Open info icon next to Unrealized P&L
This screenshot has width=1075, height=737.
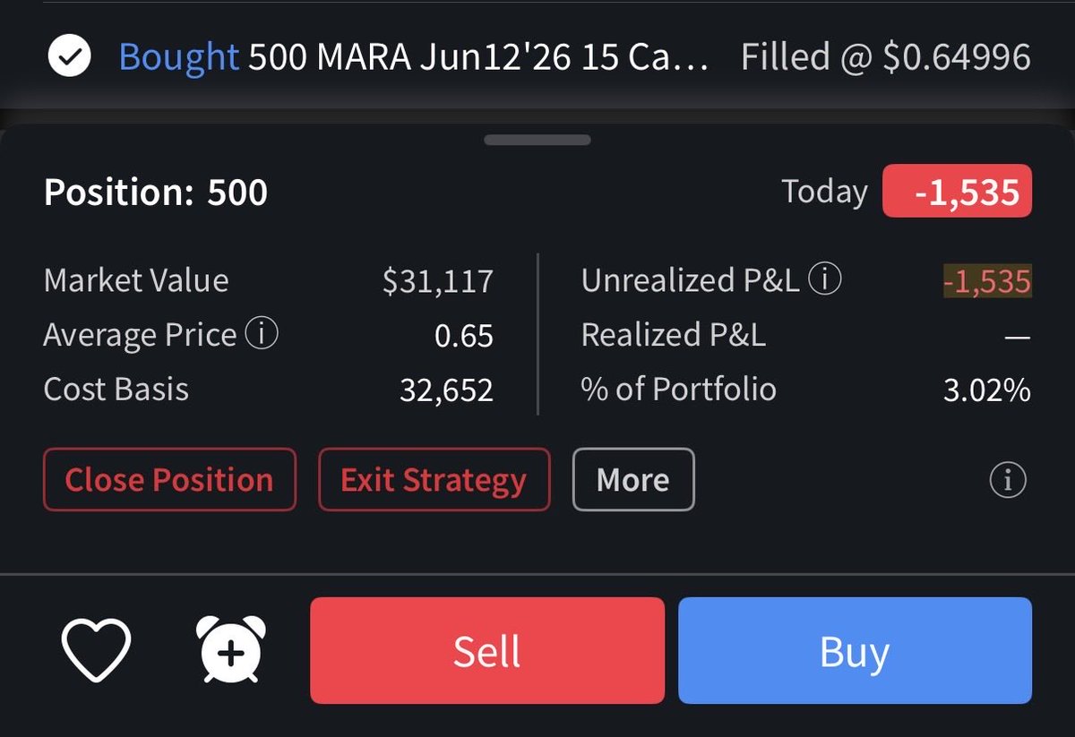point(825,280)
